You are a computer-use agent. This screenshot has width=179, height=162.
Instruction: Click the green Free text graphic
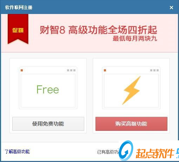point(48,90)
